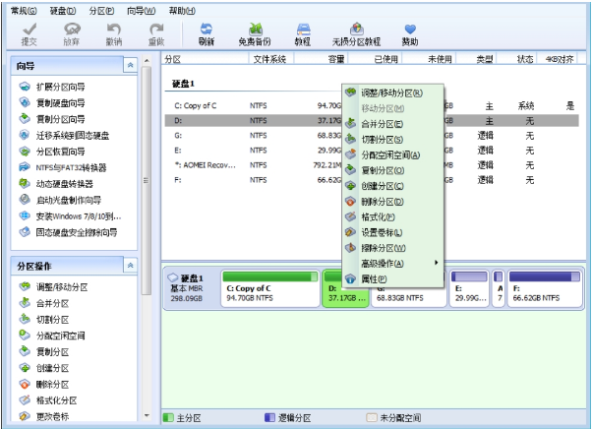
Task: Open 免费备份 (free backup) toolbar icon
Action: click(256, 34)
